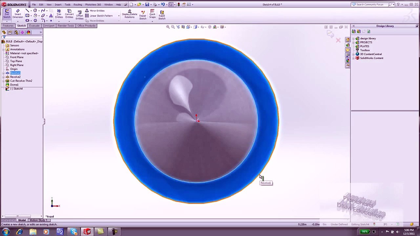Click the Rapid Sketch tool
This screenshot has width=420, height=236.
point(162,15)
